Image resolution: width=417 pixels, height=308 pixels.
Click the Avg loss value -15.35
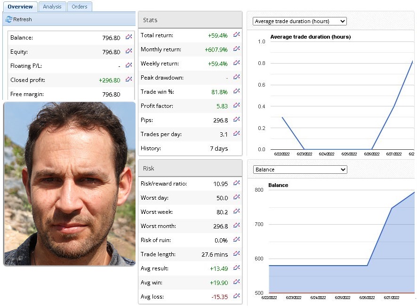[x=220, y=297]
